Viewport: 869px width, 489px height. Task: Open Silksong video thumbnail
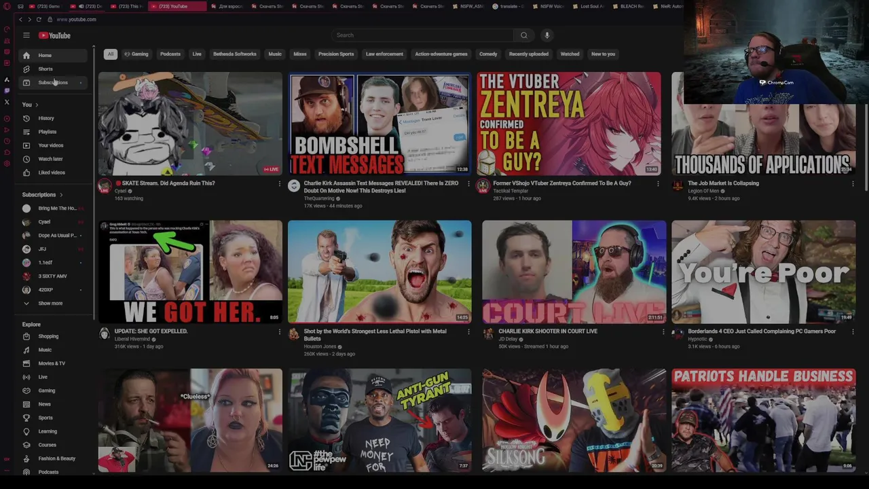tap(574, 420)
